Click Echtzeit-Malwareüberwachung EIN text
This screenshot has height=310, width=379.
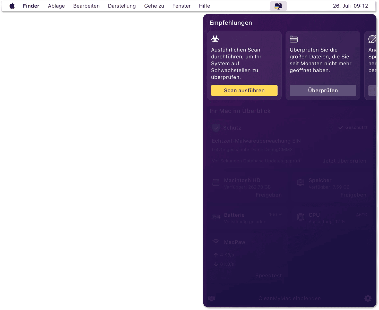[x=256, y=141]
